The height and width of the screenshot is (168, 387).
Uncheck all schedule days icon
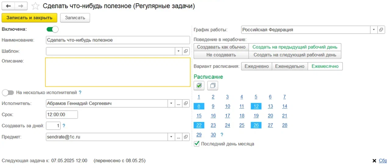pyautogui.click(x=213, y=86)
